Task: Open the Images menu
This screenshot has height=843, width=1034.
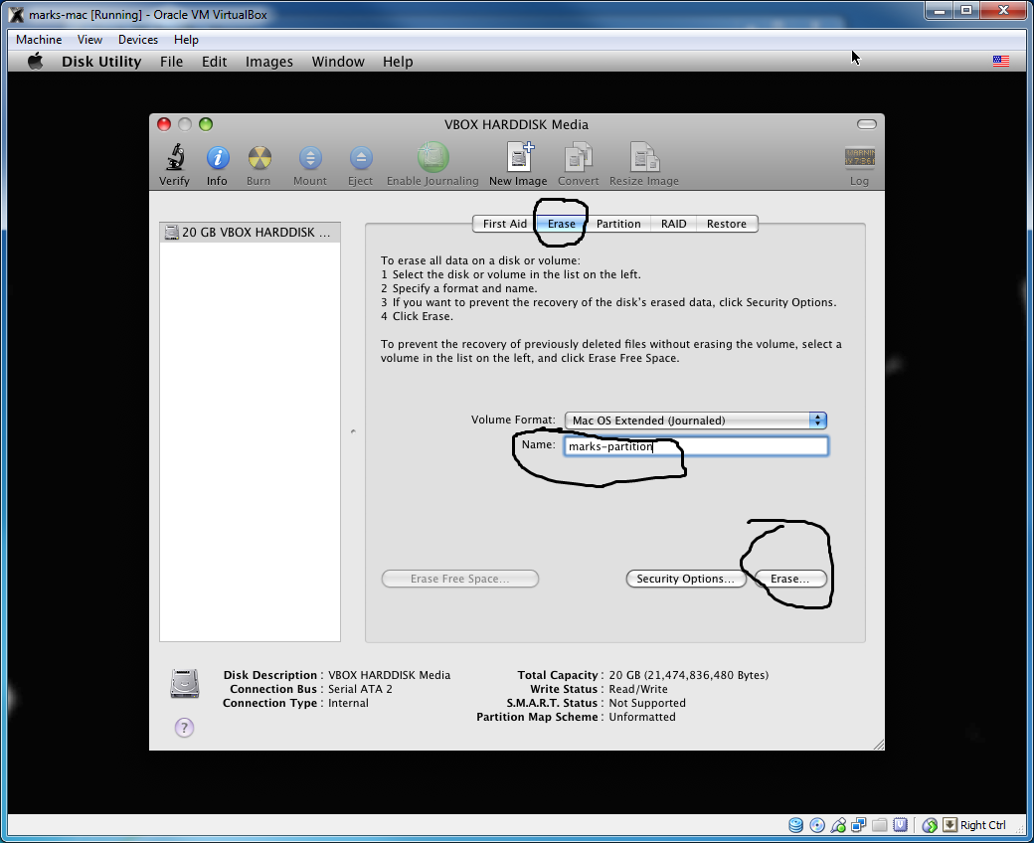Action: 269,62
